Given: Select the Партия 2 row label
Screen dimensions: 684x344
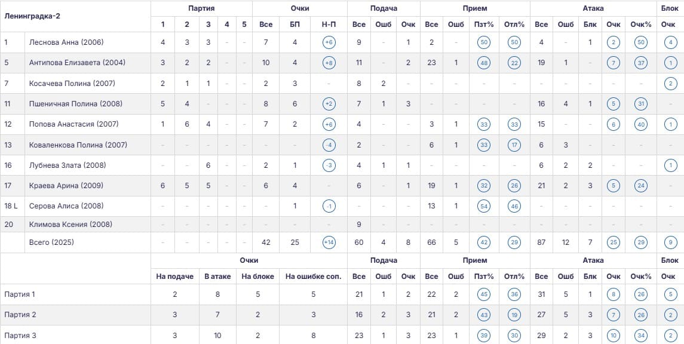Looking at the screenshot, I should point(20,315).
